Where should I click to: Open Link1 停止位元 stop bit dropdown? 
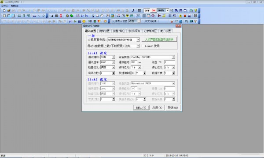pos(173,67)
